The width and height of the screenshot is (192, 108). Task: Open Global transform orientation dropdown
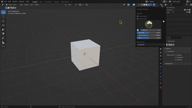[x=69, y=5]
